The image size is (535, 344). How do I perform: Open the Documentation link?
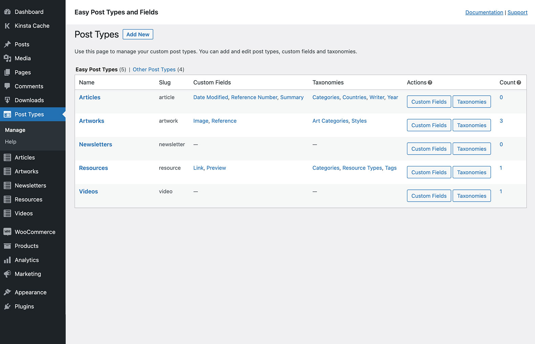484,13
